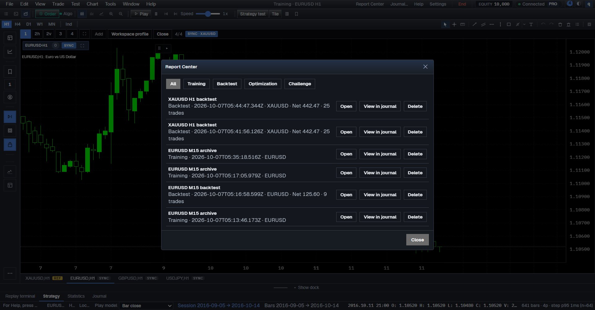Image resolution: width=595 pixels, height=310 pixels.
Task: Toggle the Algo trading indicator
Action: click(x=66, y=14)
